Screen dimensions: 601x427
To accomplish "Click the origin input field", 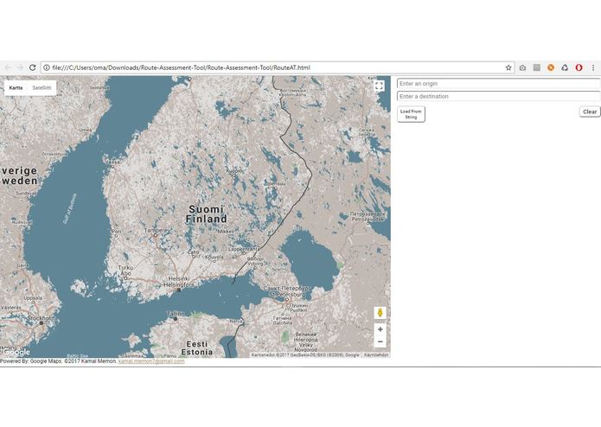I will [499, 84].
